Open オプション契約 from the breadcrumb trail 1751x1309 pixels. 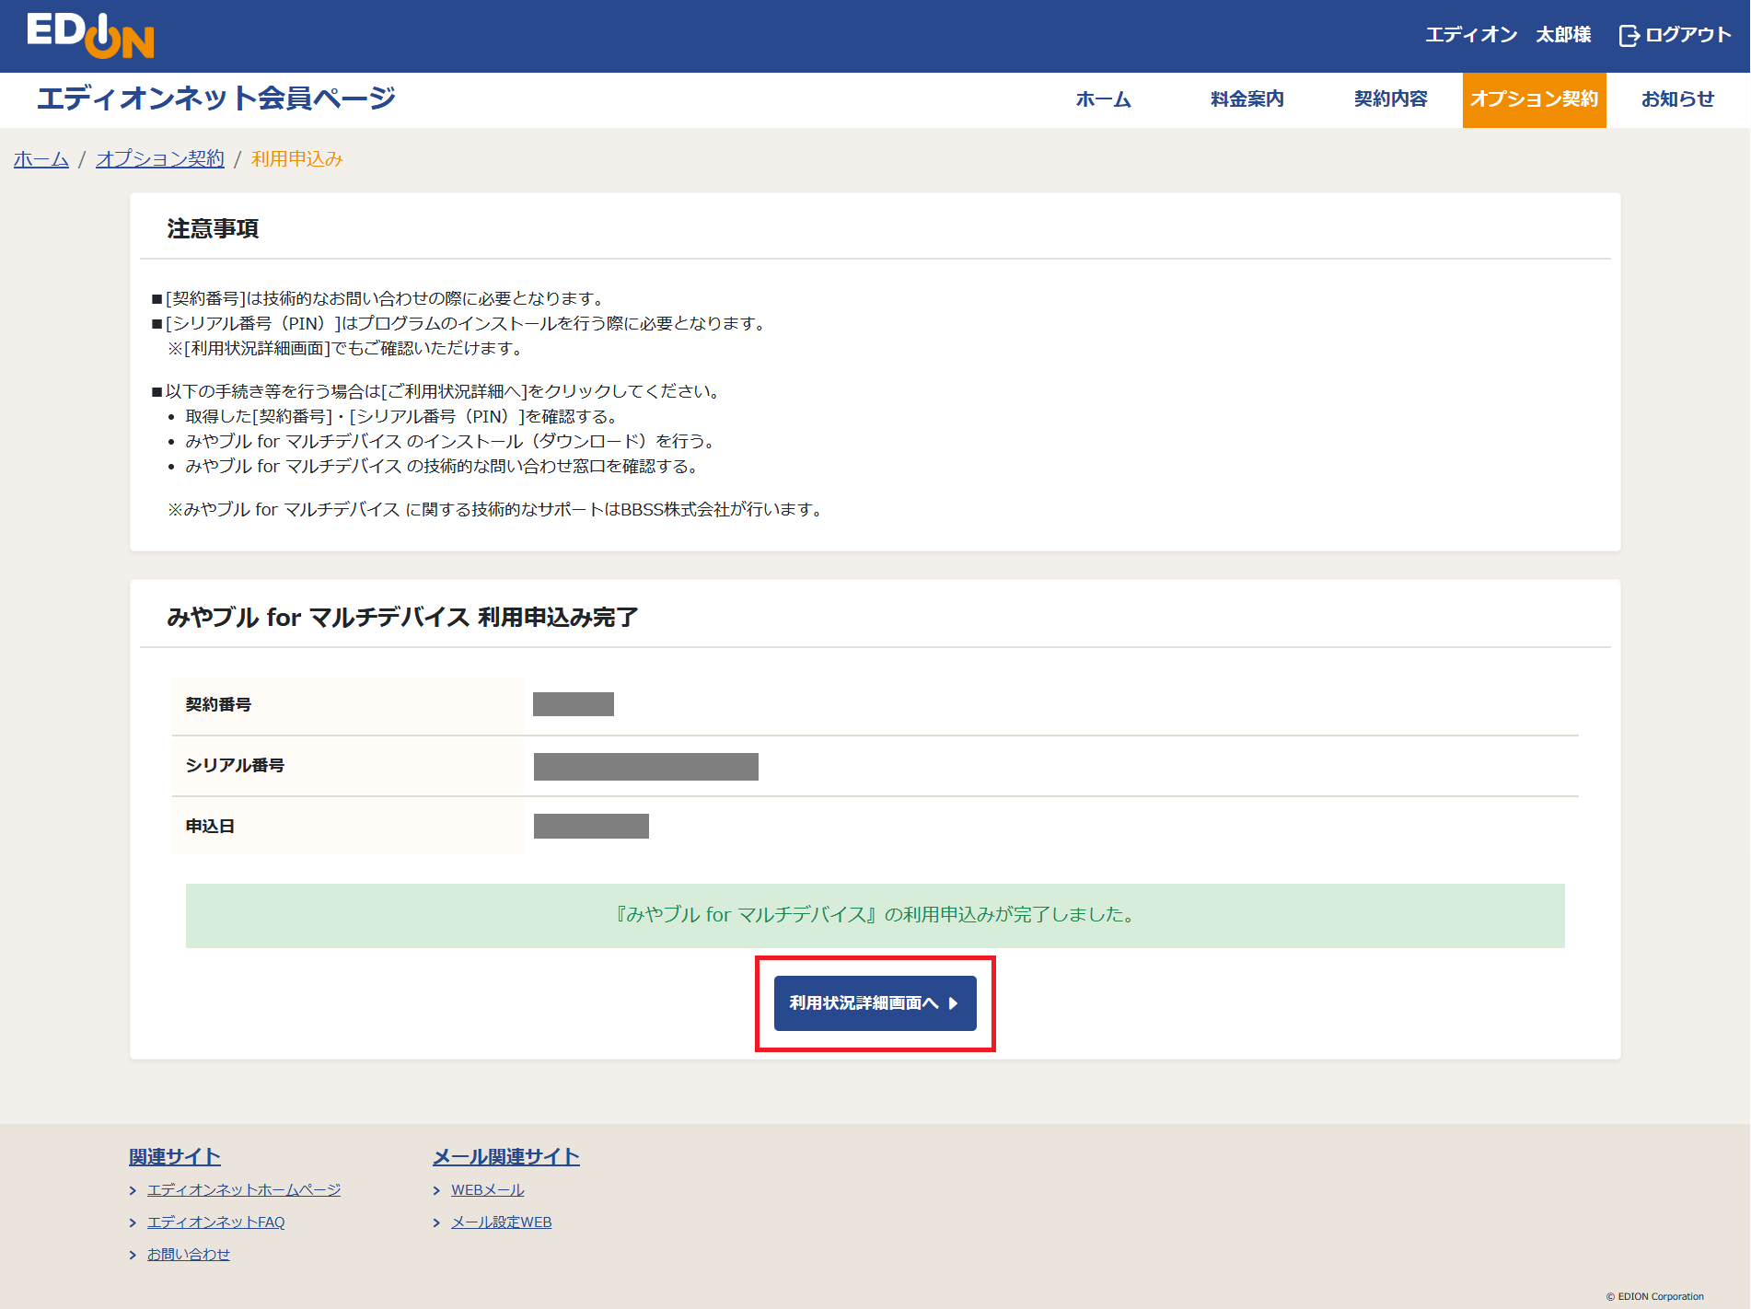point(159,158)
